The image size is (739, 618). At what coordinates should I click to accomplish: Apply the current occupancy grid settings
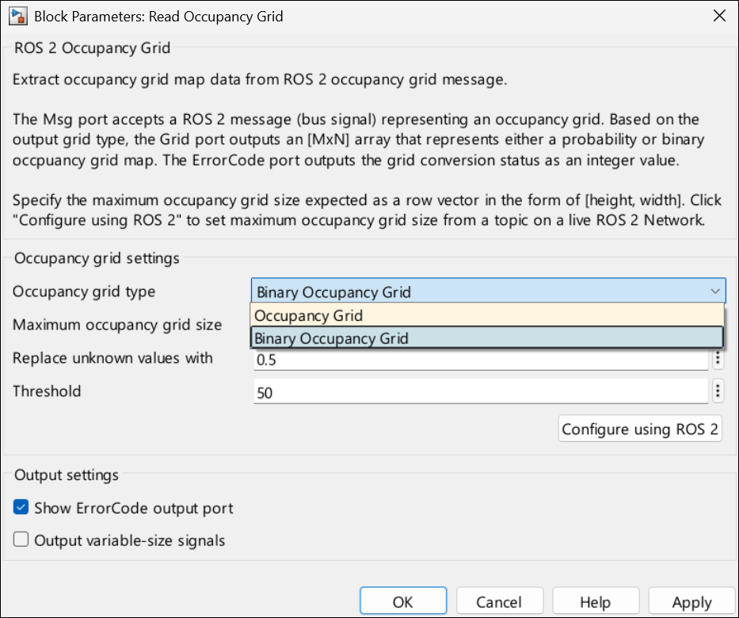coord(690,600)
